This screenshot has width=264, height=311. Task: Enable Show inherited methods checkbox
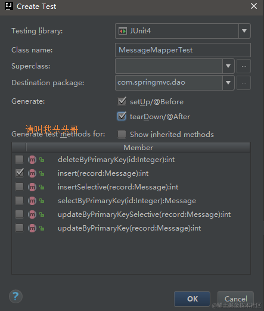tap(122, 134)
